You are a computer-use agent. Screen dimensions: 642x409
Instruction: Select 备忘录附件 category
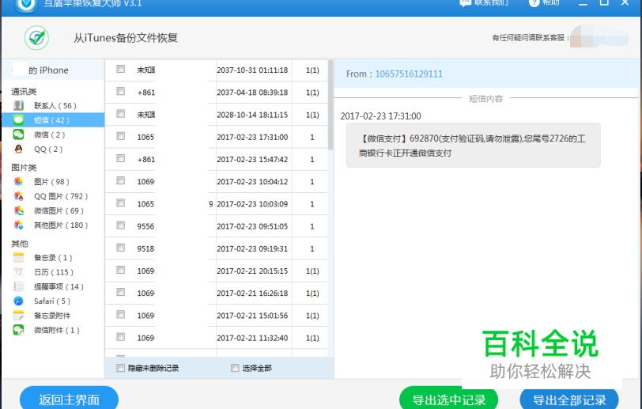[x=52, y=316]
